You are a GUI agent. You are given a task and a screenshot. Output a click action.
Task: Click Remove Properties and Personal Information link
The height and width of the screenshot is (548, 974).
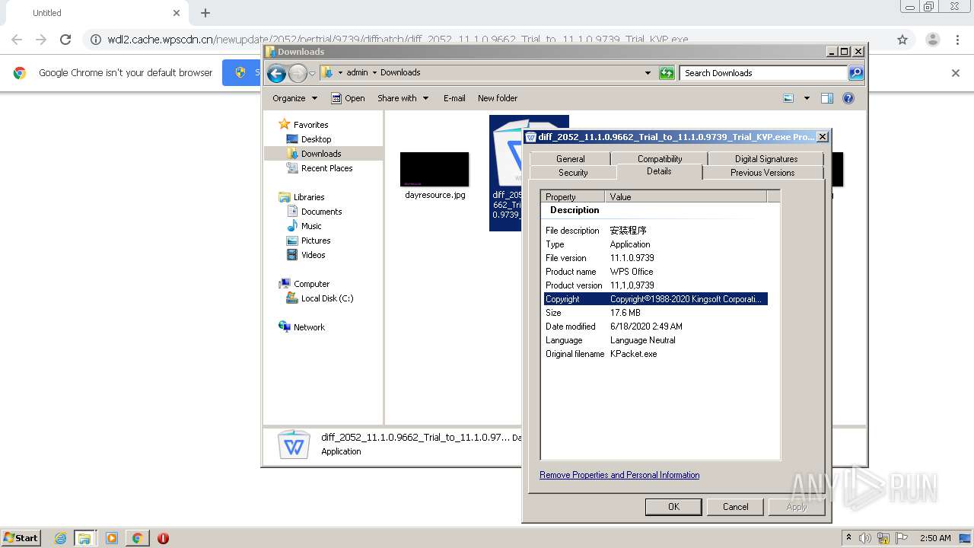click(x=619, y=475)
